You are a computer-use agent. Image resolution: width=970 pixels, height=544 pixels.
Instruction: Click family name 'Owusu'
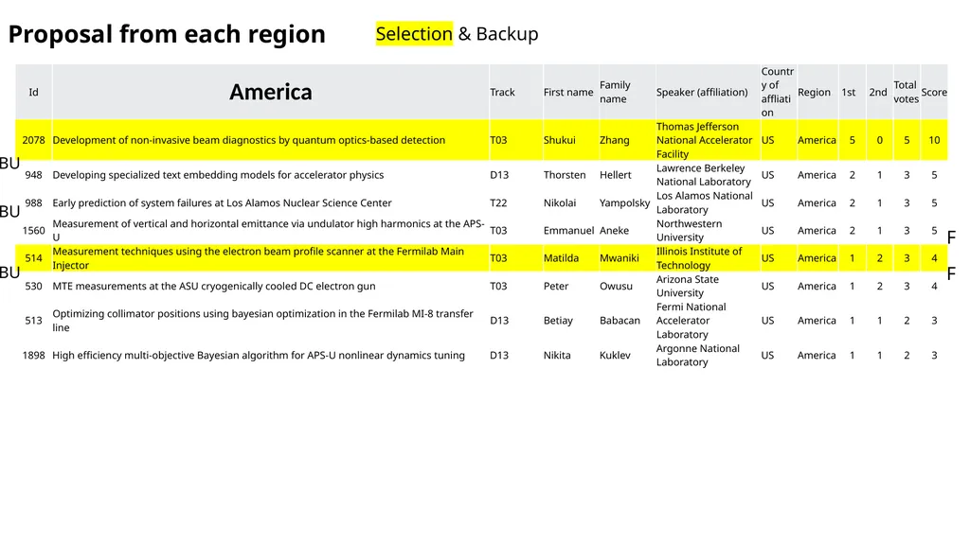[616, 287]
